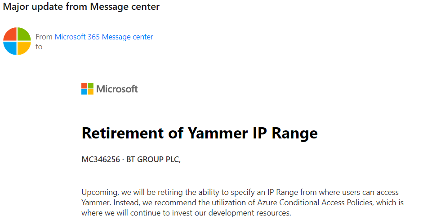Click the "Retirement of Yammer IP Range" heading
The height and width of the screenshot is (220, 423).
tap(200, 133)
